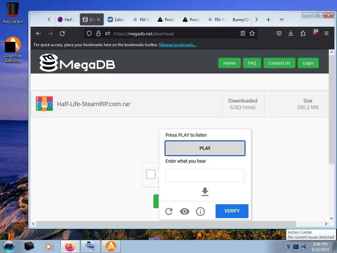Click the vertical scrollbar down arrow

pyautogui.click(x=331, y=218)
